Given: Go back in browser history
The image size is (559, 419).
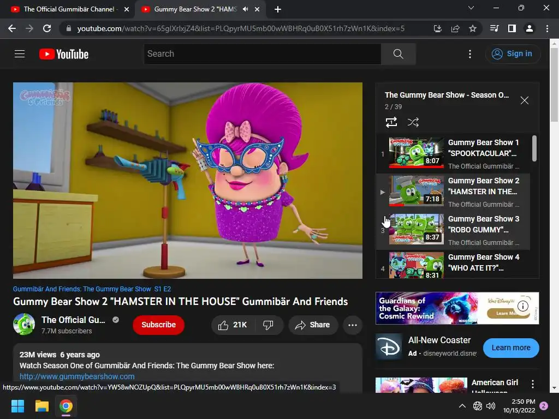Looking at the screenshot, I should [x=12, y=28].
